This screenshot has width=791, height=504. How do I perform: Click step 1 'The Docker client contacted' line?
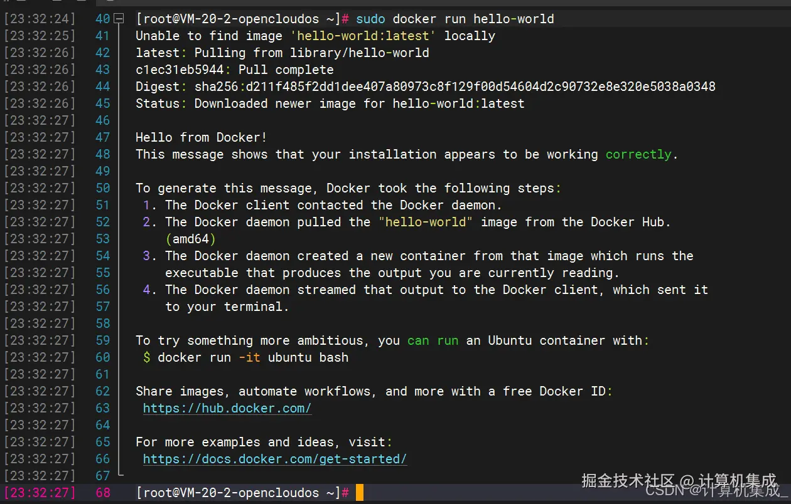point(323,205)
